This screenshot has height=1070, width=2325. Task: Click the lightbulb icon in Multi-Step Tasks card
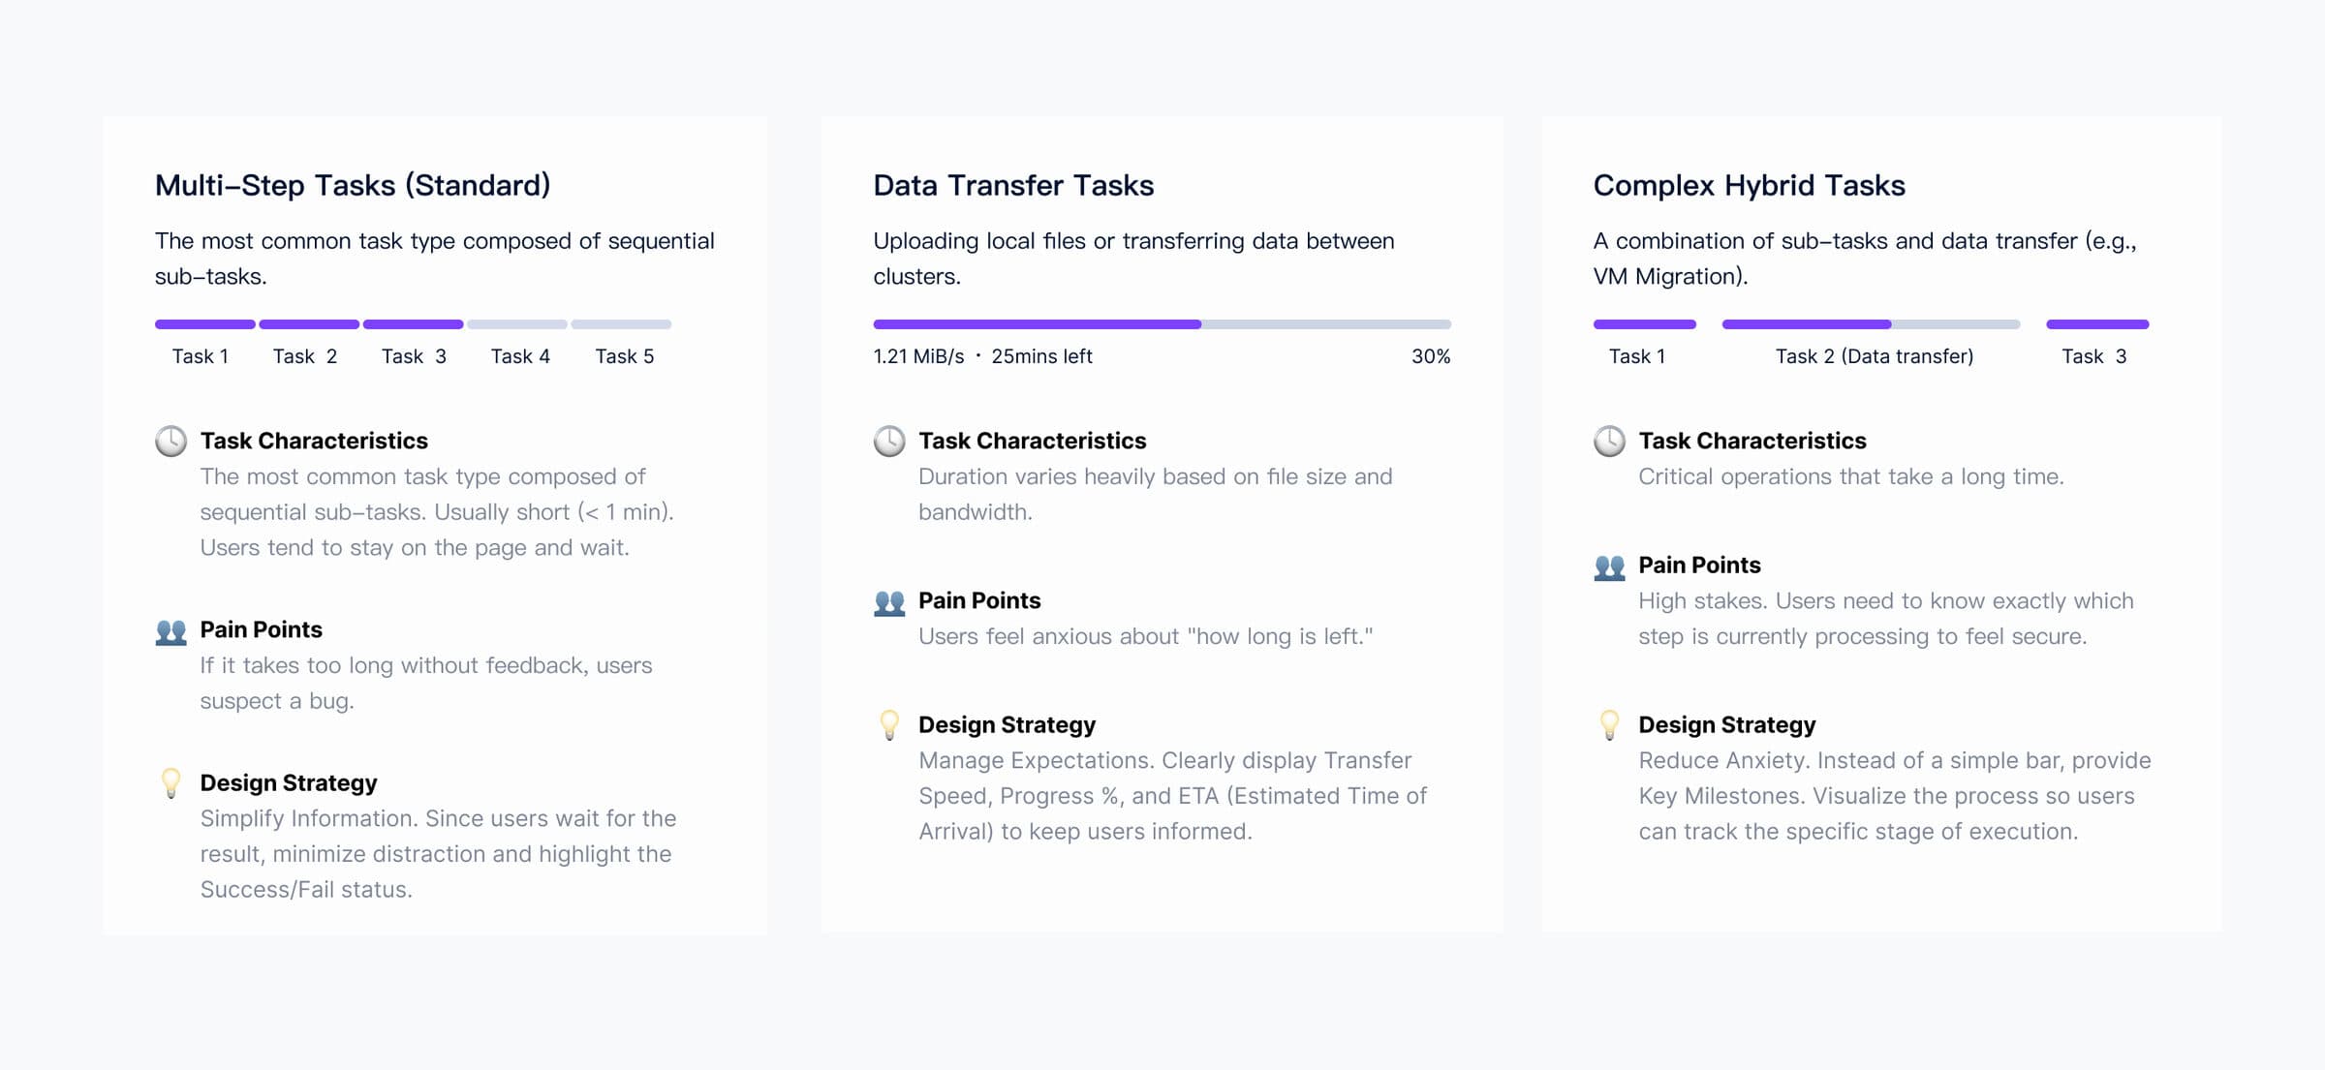[171, 782]
